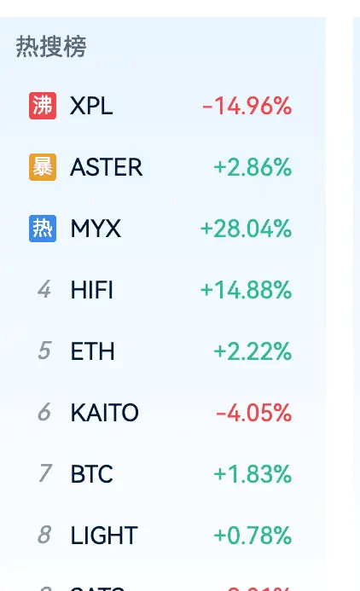Open the ETH ranking row
360x591 pixels.
(x=160, y=351)
